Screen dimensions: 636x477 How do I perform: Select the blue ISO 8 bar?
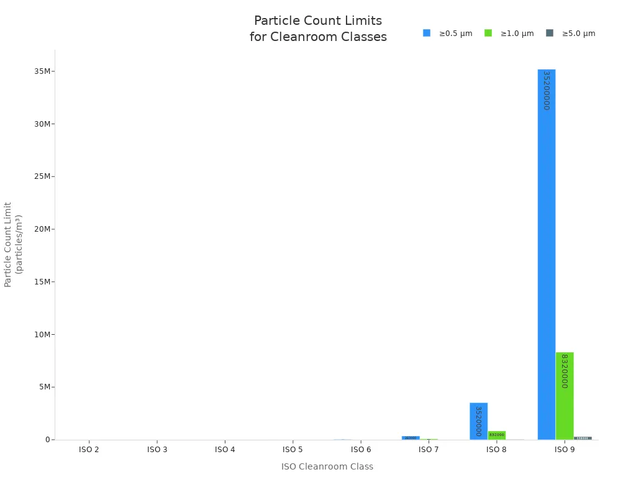tap(479, 421)
